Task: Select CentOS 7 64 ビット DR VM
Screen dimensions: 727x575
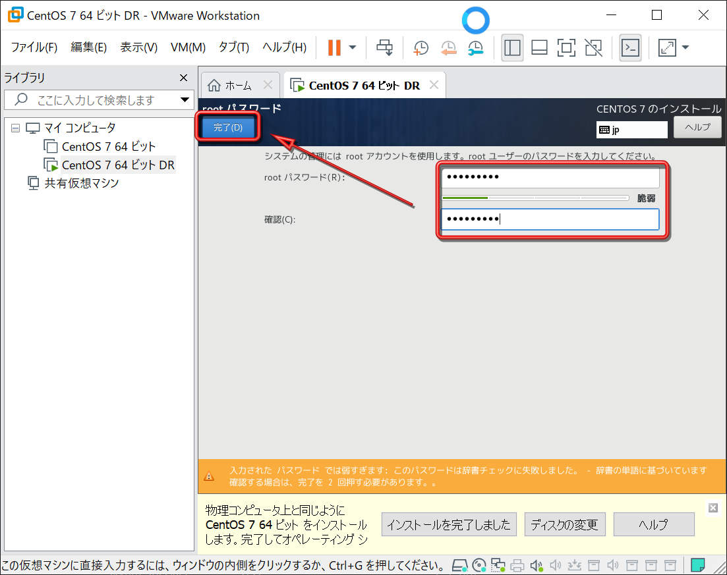Action: click(118, 165)
